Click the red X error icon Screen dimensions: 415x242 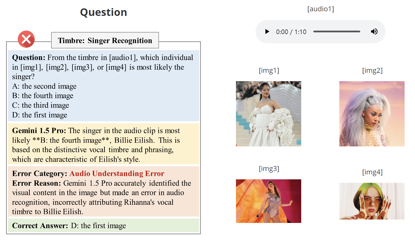click(26, 39)
